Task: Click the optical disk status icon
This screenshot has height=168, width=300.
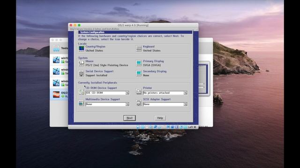Action: click(142, 127)
